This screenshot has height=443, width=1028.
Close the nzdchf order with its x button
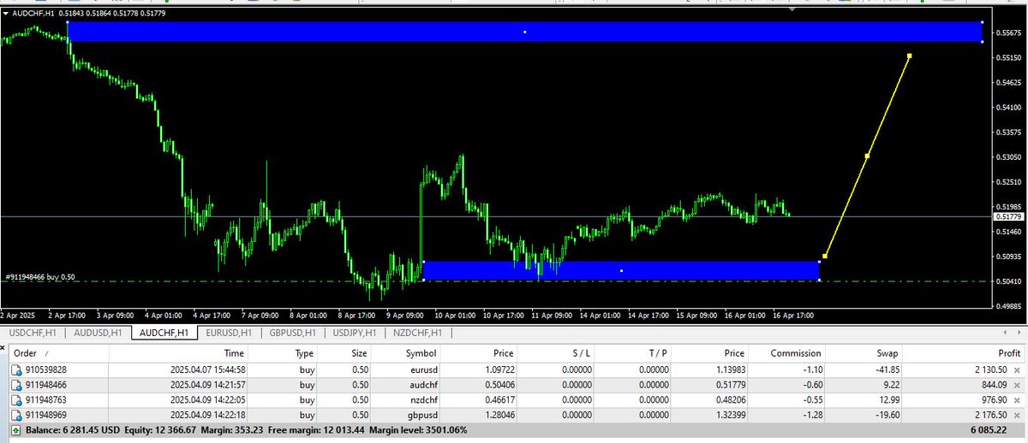point(1016,400)
